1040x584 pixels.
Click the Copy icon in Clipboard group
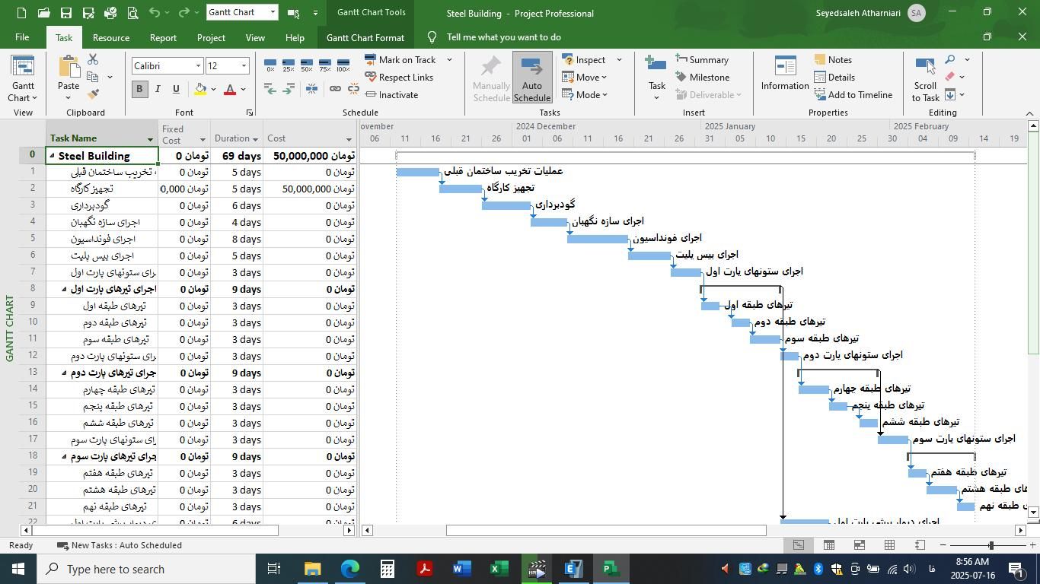(93, 77)
